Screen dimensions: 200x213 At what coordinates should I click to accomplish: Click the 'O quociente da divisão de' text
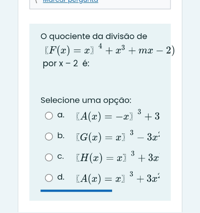pos(94,37)
